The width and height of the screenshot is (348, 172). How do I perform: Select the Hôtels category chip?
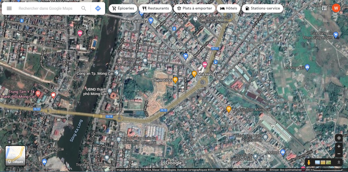point(228,8)
